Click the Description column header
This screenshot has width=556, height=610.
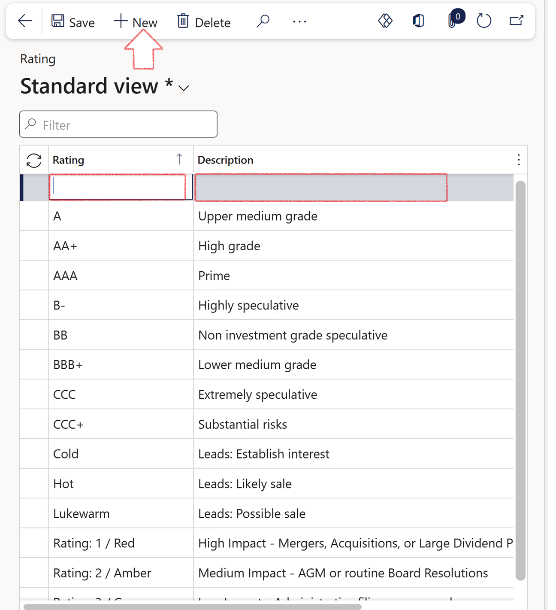225,160
